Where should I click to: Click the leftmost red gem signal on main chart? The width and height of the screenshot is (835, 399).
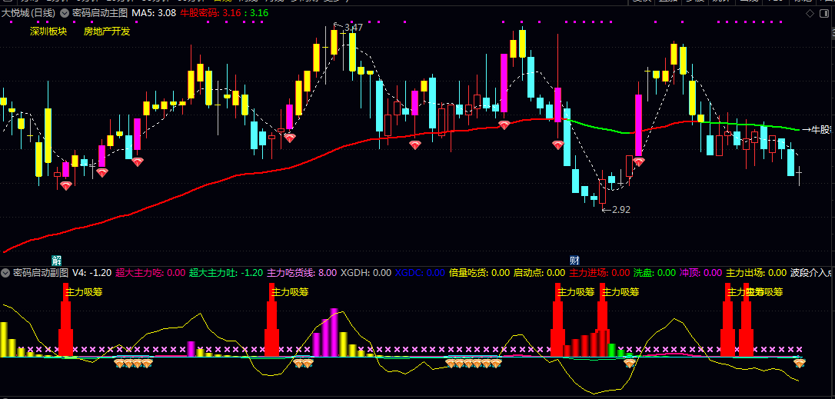66,186
